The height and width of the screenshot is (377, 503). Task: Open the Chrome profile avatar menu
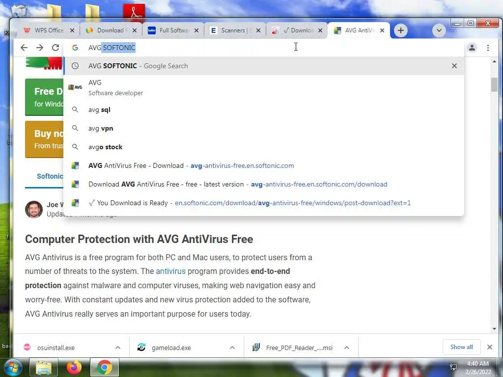472,48
